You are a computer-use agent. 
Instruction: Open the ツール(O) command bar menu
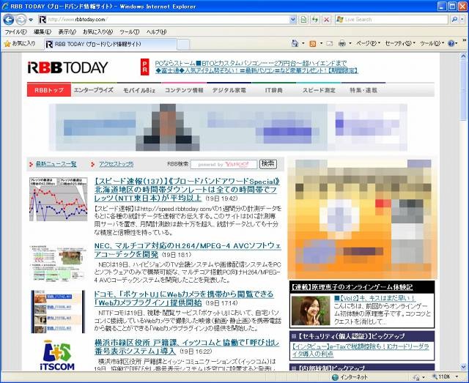point(432,43)
